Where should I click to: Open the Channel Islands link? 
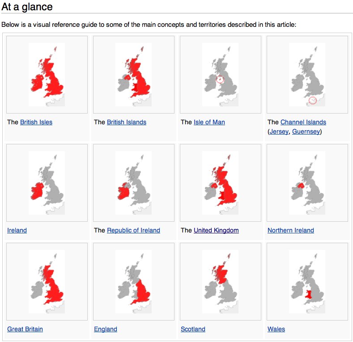pyautogui.click(x=303, y=122)
